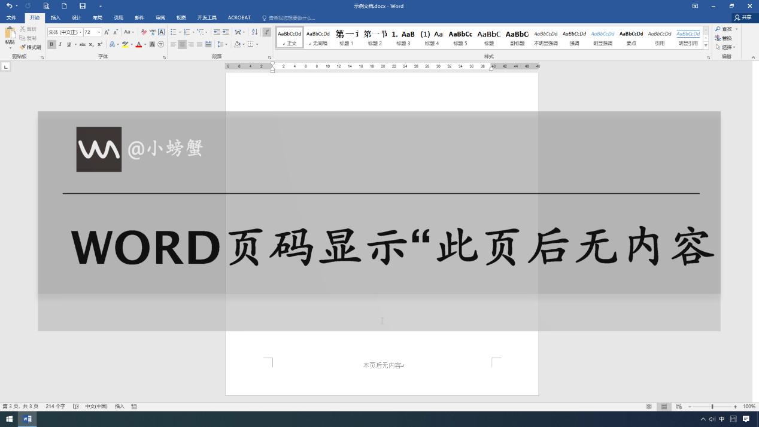This screenshot has height=427, width=759.
Task: Click the 正文 style in the gallery
Action: [290, 37]
